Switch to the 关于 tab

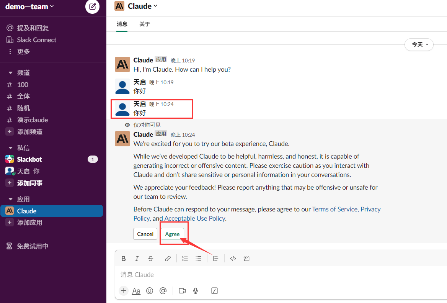point(145,24)
